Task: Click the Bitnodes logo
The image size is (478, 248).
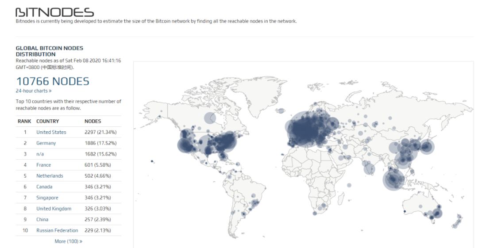Action: coord(54,12)
